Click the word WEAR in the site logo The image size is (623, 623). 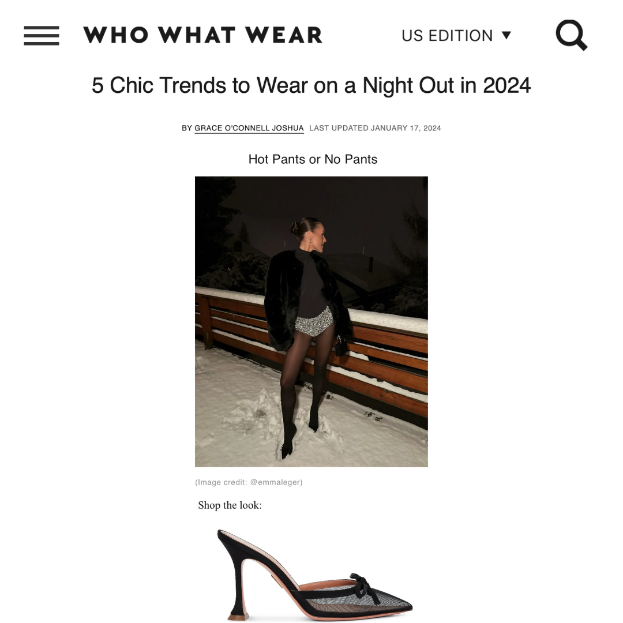tap(284, 35)
